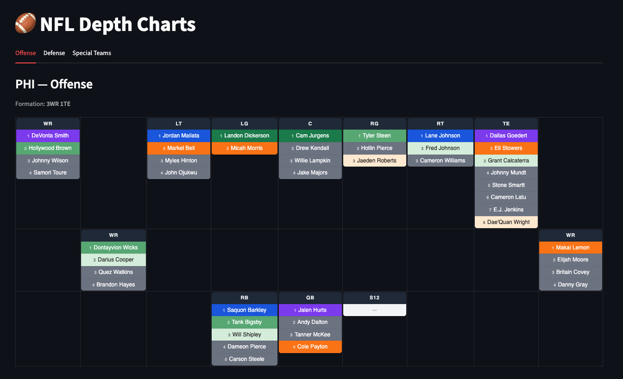623x379 pixels.
Task: Click the TE position header
Action: (x=506, y=124)
